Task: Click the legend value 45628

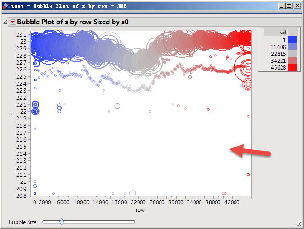Action: [278, 68]
